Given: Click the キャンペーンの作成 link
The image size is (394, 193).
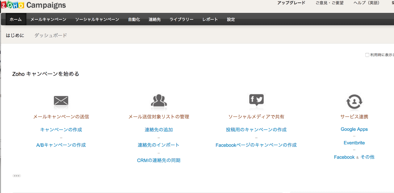Looking at the screenshot, I should tap(61, 130).
